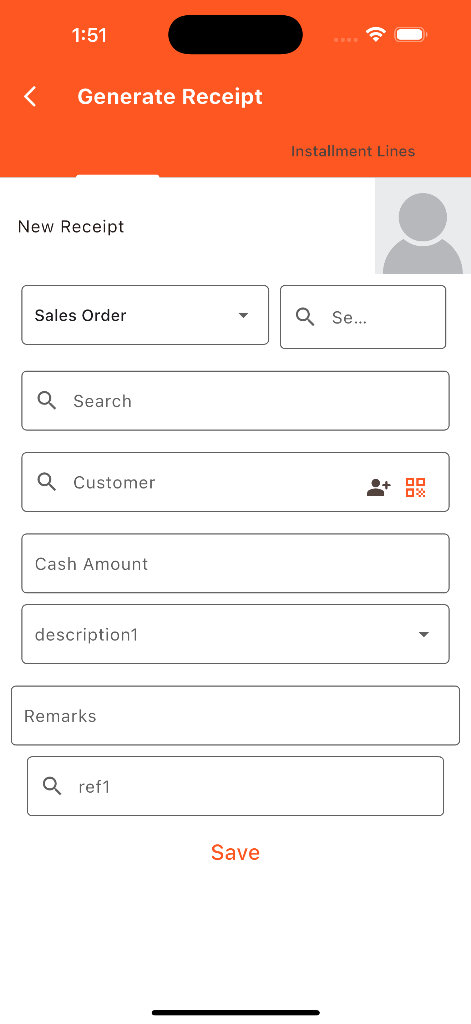Click magnifier in truncated 'Se...' search box

pos(305,317)
